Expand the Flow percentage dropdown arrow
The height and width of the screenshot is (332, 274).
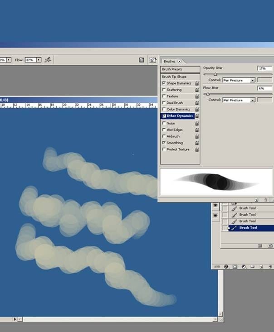pyautogui.click(x=39, y=60)
